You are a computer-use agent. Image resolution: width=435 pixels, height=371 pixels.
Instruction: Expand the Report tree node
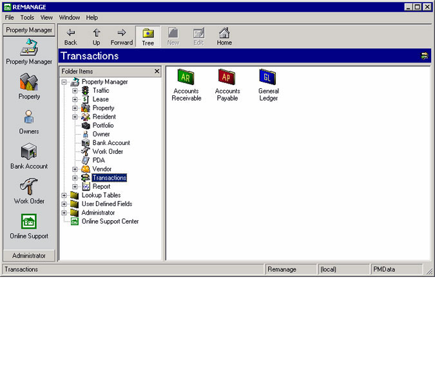click(75, 187)
